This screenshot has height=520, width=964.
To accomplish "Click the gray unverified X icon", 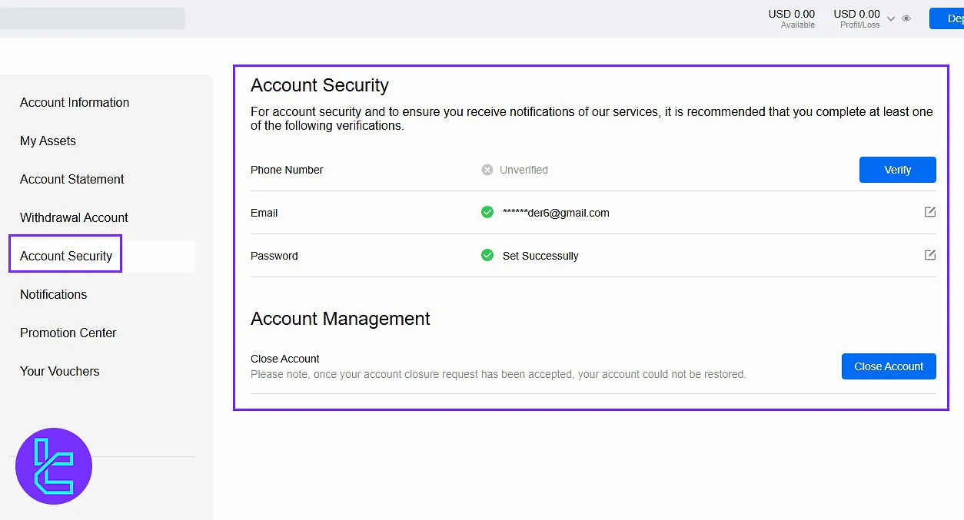I will click(x=487, y=170).
